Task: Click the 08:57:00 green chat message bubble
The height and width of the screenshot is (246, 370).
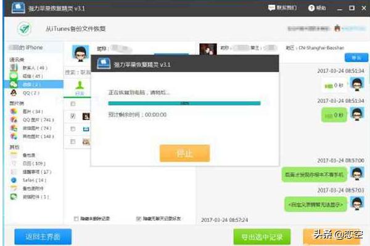Action: (x=314, y=175)
